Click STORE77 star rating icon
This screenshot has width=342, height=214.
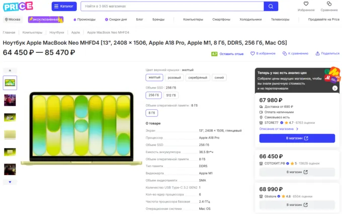pyautogui.click(x=286, y=123)
